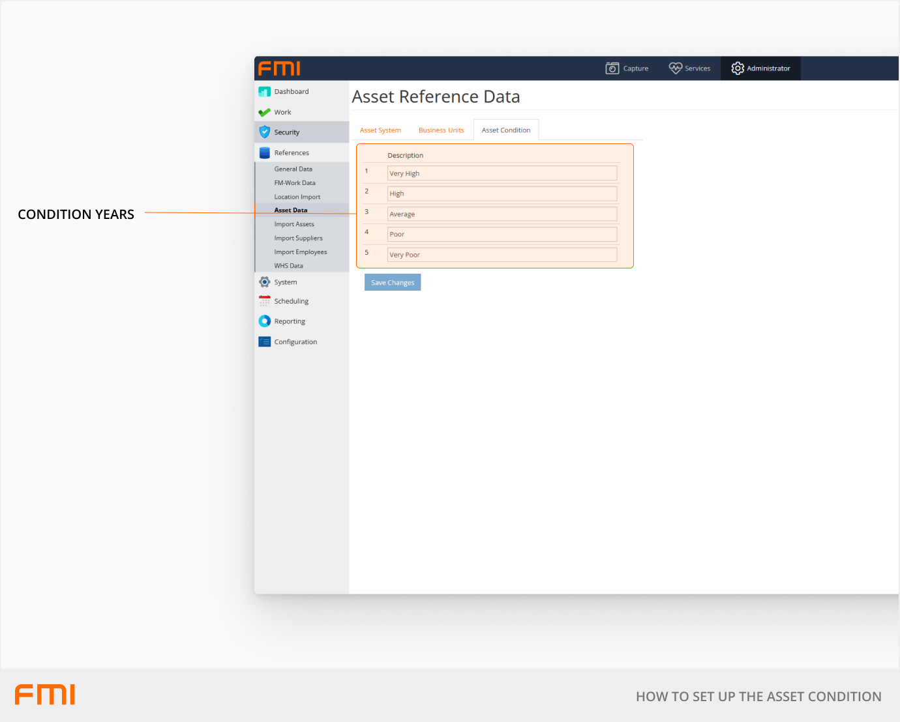Click the Configuration list icon

coord(264,342)
